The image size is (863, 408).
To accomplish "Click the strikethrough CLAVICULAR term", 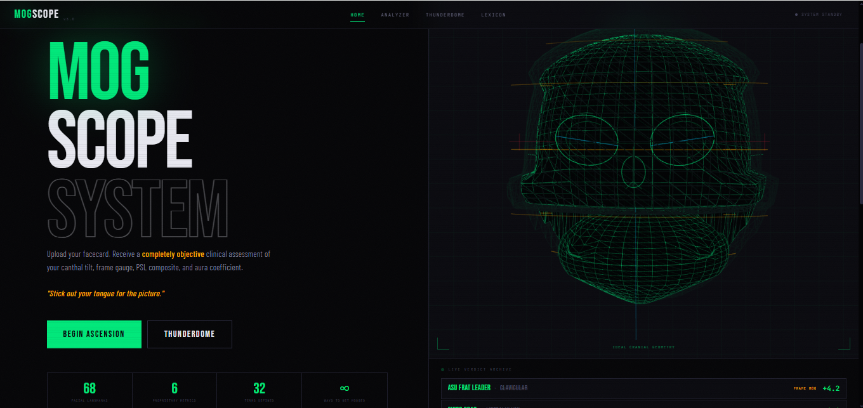I will click(513, 387).
